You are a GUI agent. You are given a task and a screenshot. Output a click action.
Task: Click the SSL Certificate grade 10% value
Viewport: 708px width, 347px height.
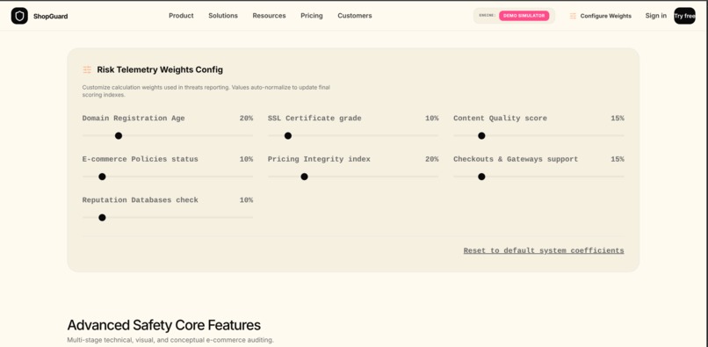point(431,119)
